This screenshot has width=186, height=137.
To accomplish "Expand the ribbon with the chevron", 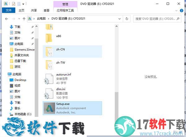I will [x=176, y=11].
